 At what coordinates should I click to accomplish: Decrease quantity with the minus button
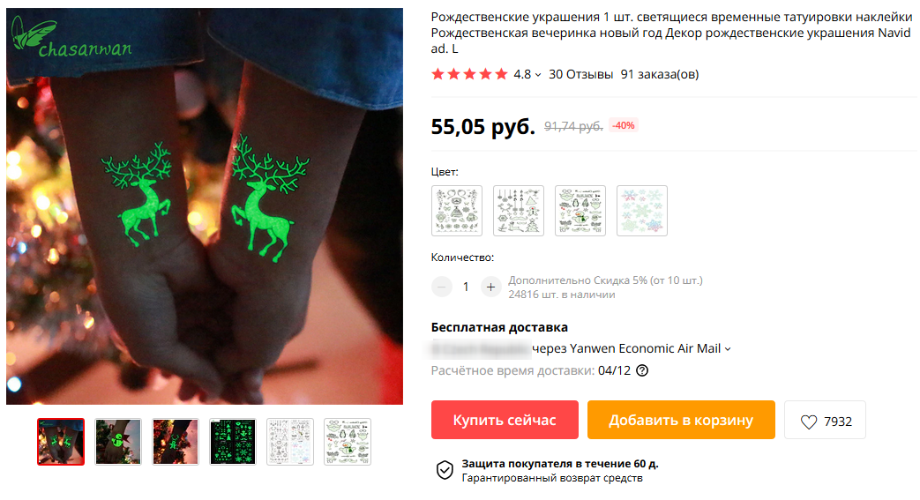(441, 287)
